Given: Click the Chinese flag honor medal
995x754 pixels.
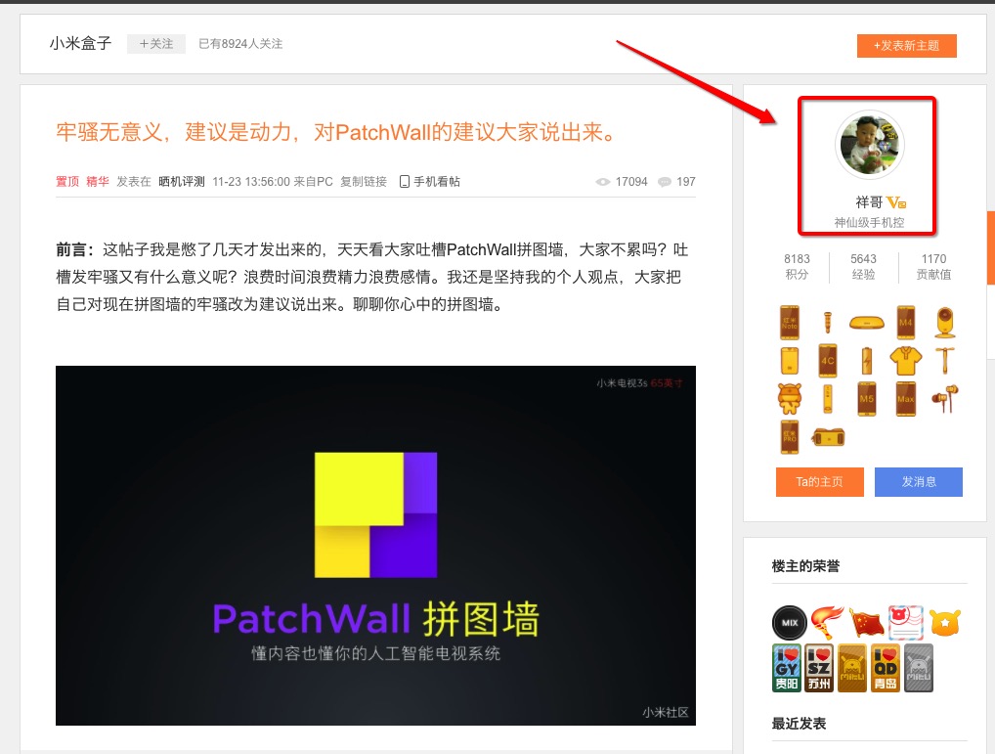Looking at the screenshot, I should 866,623.
